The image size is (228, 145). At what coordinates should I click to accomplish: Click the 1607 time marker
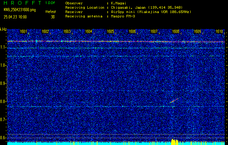(154, 32)
